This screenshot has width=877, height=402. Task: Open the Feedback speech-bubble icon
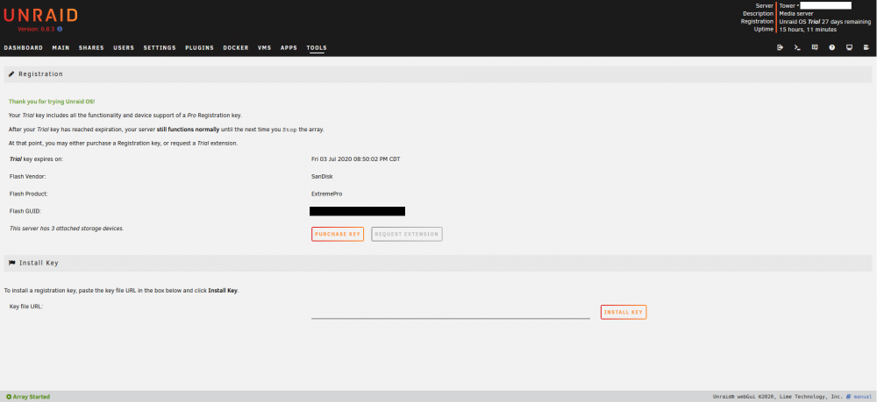[x=815, y=47]
